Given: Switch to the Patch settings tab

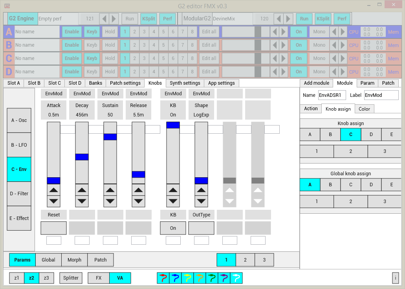Looking at the screenshot, I should point(125,83).
